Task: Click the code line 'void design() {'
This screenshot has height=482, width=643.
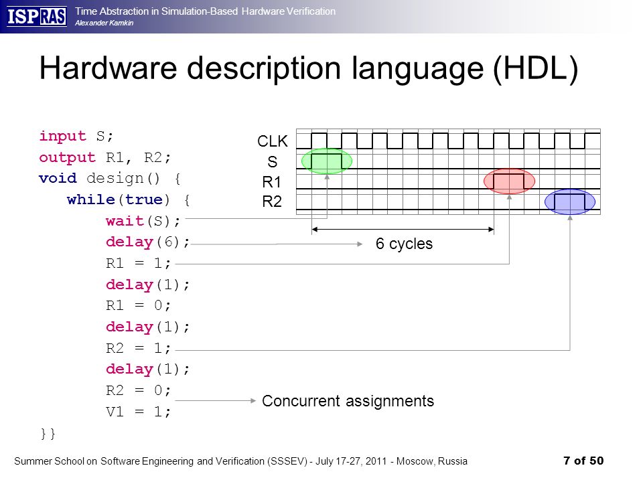Action: (x=109, y=179)
